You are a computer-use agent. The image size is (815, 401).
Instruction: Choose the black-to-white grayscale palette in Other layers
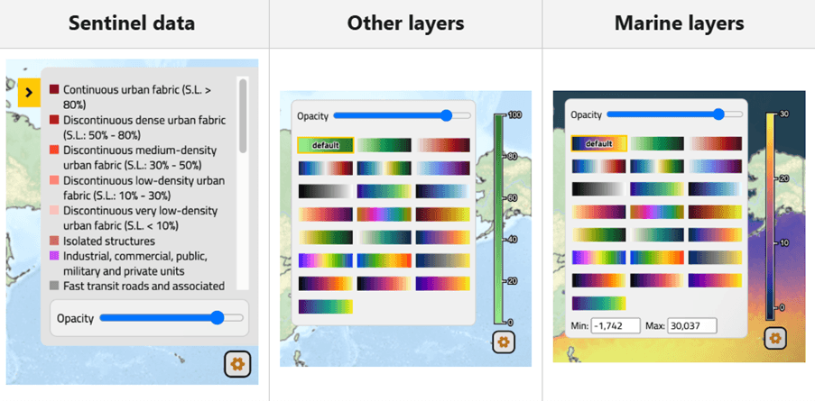click(325, 191)
